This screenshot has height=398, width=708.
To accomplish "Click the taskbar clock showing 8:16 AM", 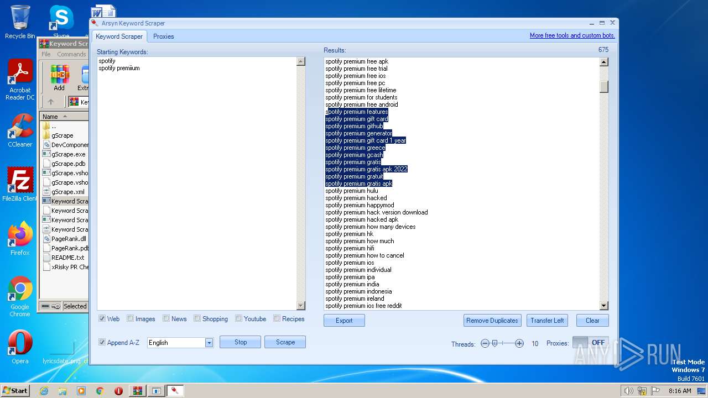I will tap(680, 391).
